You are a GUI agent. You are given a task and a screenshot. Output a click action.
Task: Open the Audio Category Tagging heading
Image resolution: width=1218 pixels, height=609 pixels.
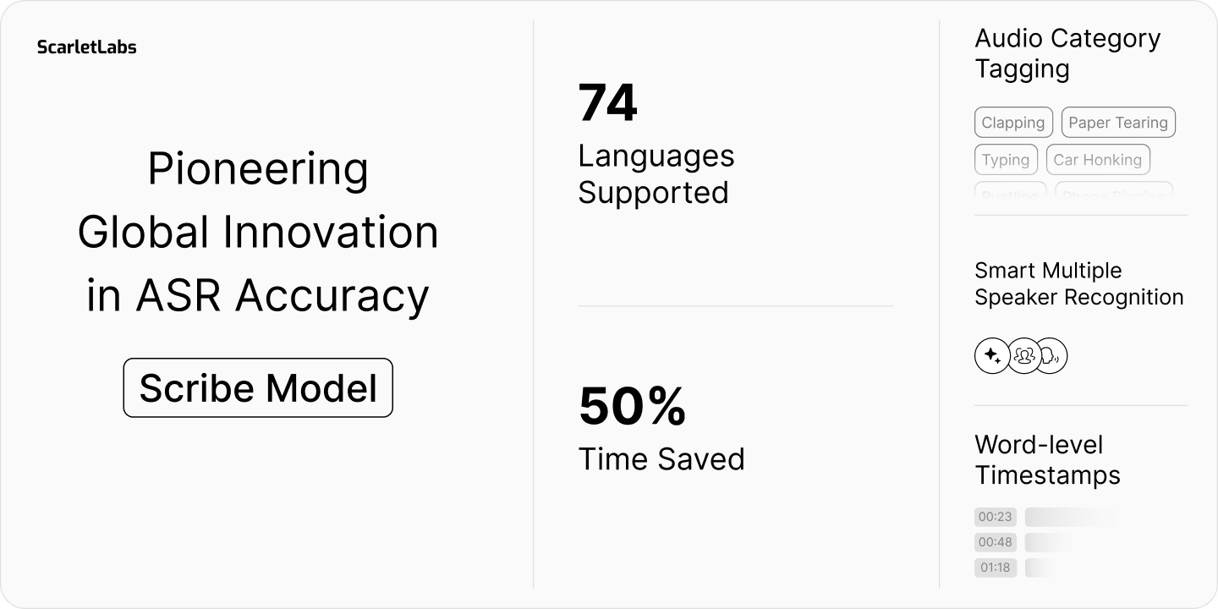1067,53
